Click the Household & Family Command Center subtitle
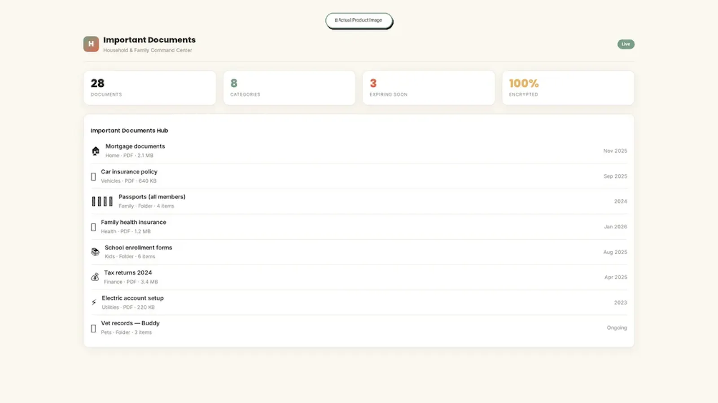This screenshot has width=718, height=403. tap(148, 50)
